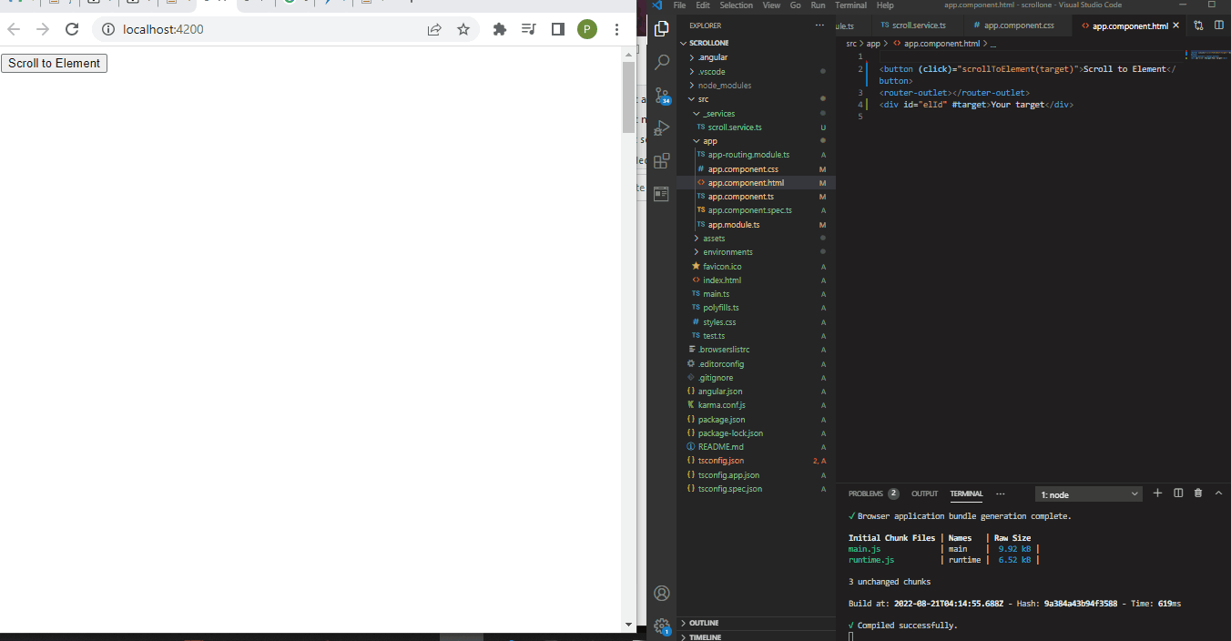Collapse the _services folder

756,114
